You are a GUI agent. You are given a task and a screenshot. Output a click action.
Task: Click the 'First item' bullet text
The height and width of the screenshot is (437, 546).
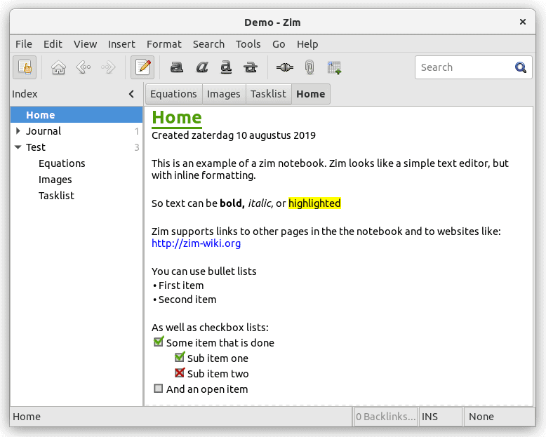click(x=181, y=285)
